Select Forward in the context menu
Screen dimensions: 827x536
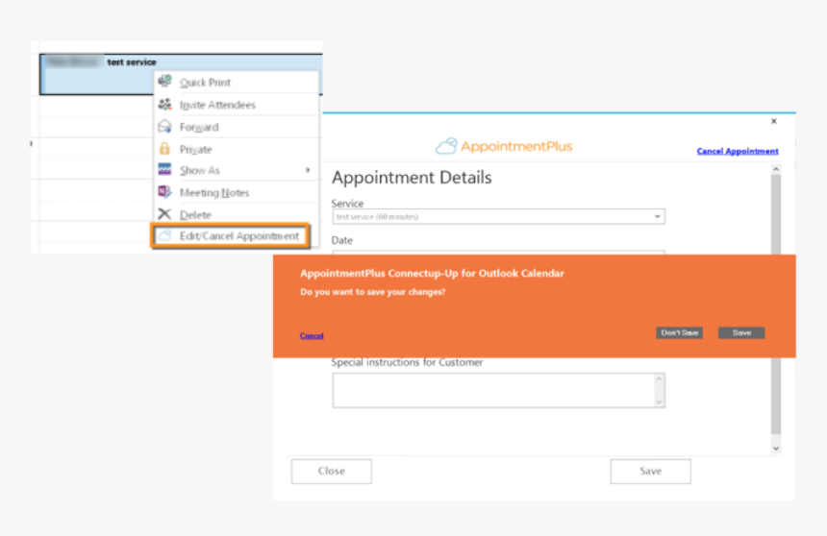click(237, 127)
